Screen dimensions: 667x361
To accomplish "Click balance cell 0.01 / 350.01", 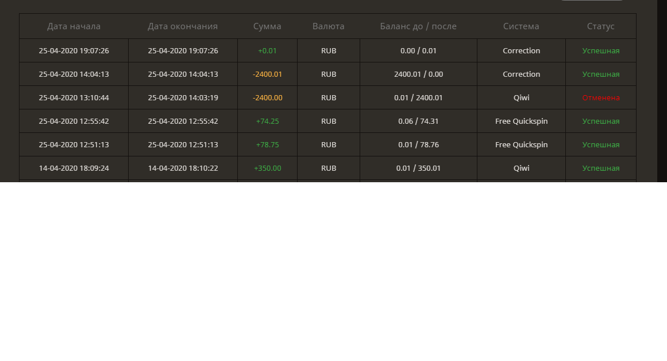I will (418, 168).
